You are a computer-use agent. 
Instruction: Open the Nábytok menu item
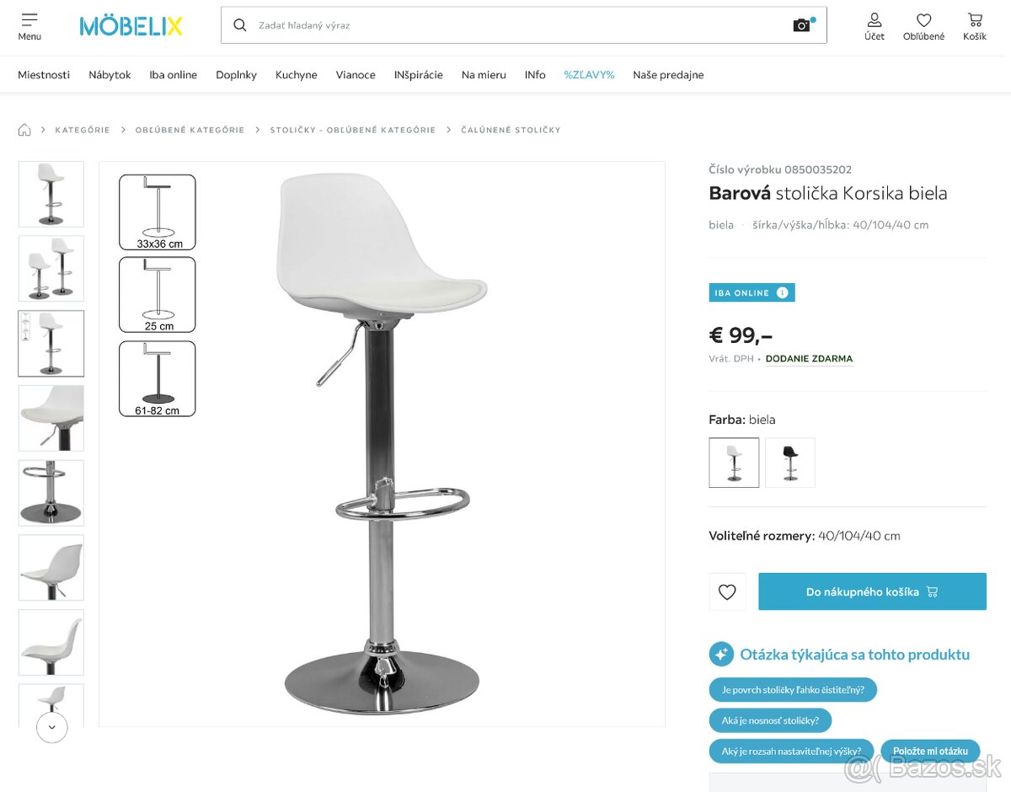coord(110,75)
